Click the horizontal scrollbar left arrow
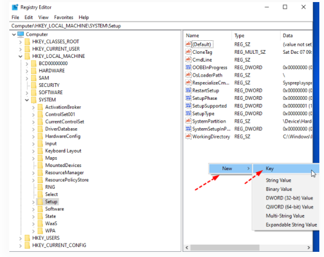This screenshot has width=324, height=257. 187,248
